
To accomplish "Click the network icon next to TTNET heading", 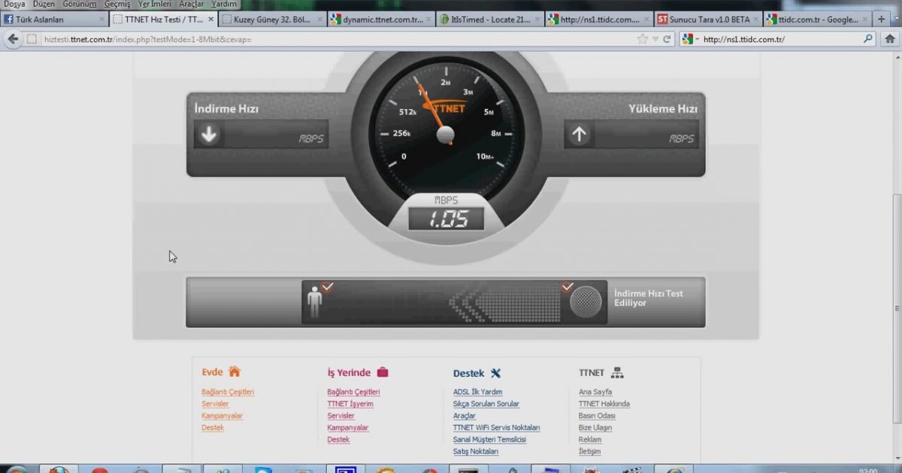I will pyautogui.click(x=618, y=372).
